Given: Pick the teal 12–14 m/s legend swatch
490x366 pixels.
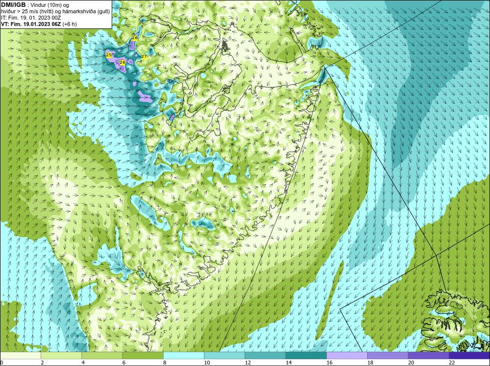Looking at the screenshot, I should (265, 355).
